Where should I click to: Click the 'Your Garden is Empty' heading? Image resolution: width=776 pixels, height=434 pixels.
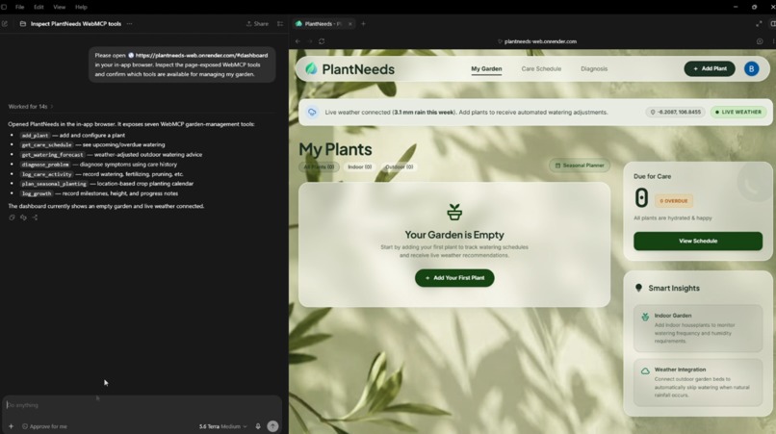pyautogui.click(x=454, y=235)
